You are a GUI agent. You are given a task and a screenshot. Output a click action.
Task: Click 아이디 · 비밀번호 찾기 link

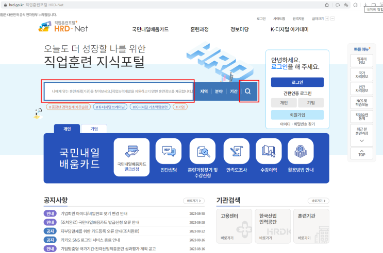(297, 124)
